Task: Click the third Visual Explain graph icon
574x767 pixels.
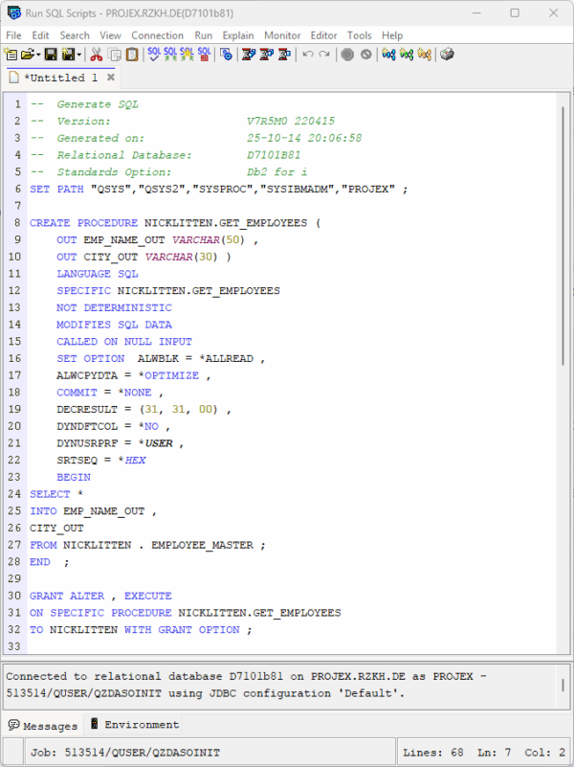Action: [425, 55]
